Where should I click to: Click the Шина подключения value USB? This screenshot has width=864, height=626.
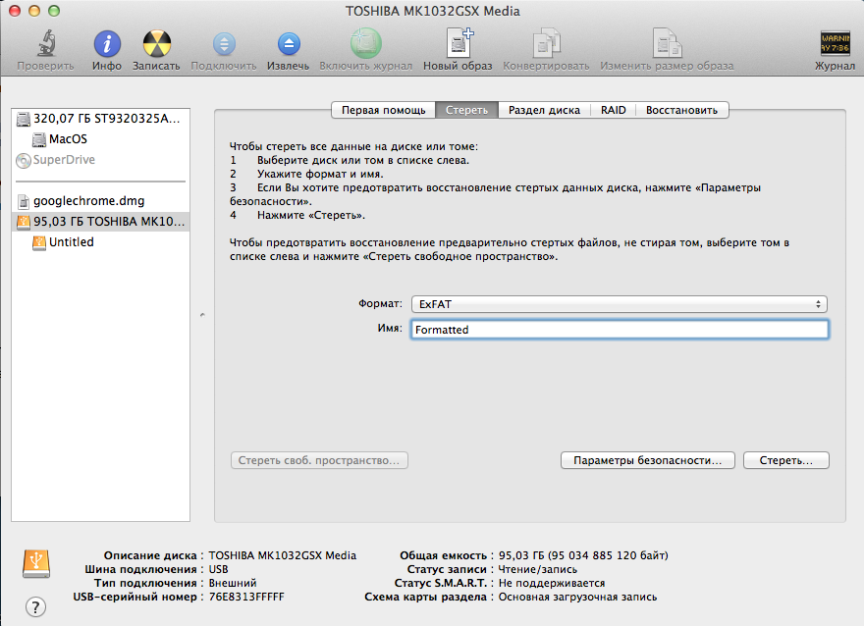pos(218,569)
